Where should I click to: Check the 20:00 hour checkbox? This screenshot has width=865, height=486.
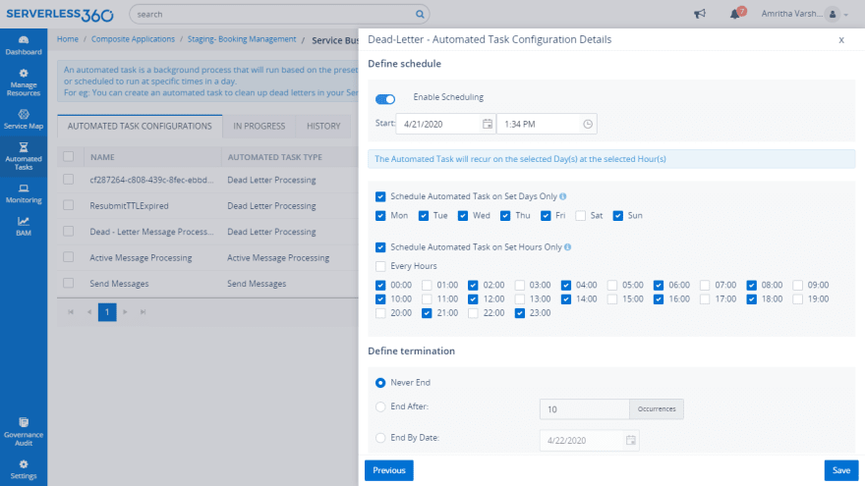380,313
